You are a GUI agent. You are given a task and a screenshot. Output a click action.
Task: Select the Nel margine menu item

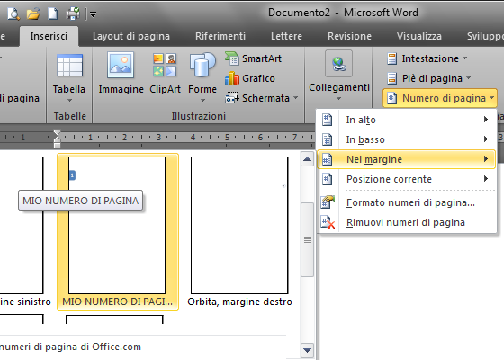[x=407, y=159]
